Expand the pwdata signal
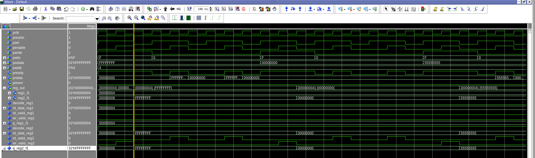 point(4,63)
